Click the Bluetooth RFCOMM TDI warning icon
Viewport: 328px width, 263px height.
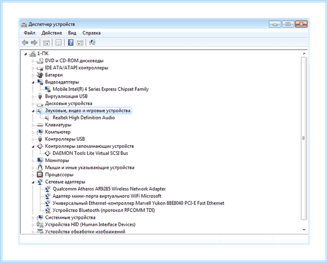tap(48, 210)
